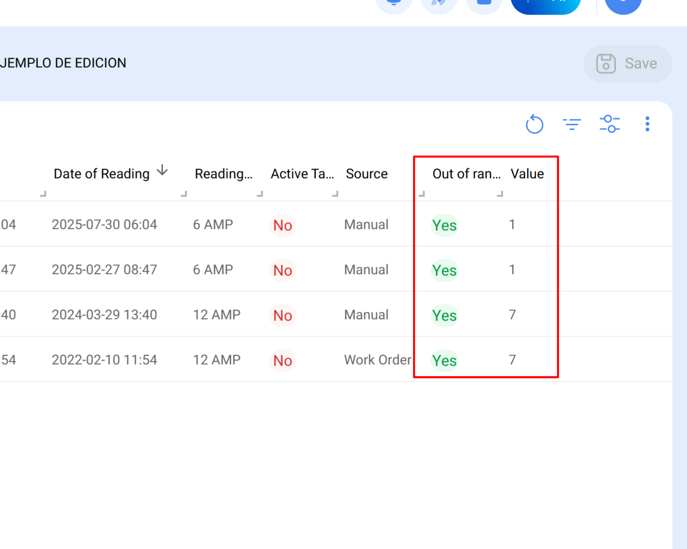This screenshot has width=687, height=549.
Task: Toggle the 'No' badge in the 2022-02-10 row
Action: click(282, 361)
